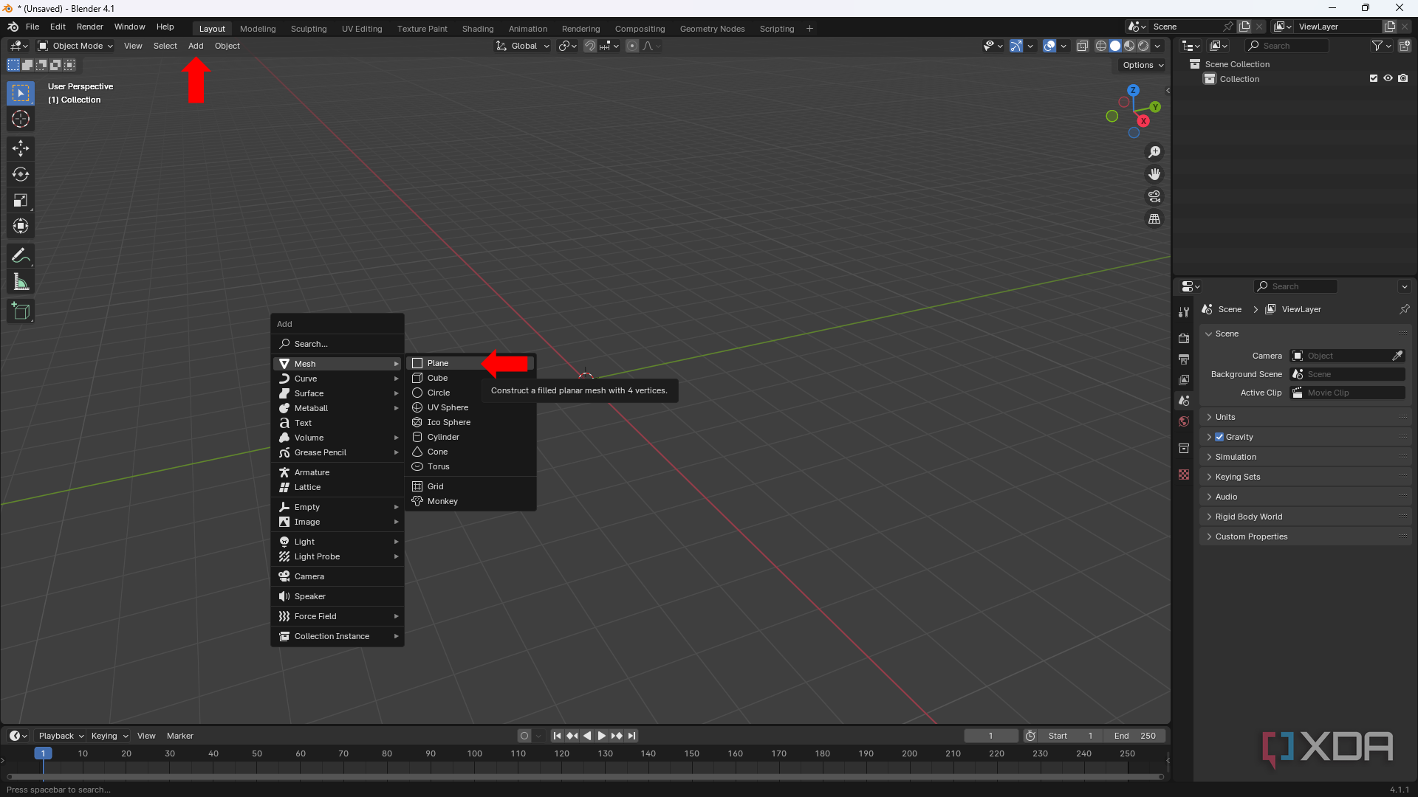Open the Global transform orientation dropdown
1418x797 pixels.
click(x=522, y=45)
